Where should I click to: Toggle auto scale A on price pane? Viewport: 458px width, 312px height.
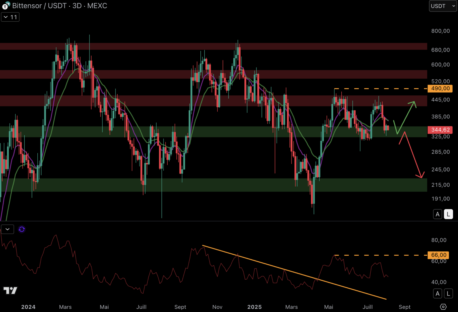tap(437, 214)
